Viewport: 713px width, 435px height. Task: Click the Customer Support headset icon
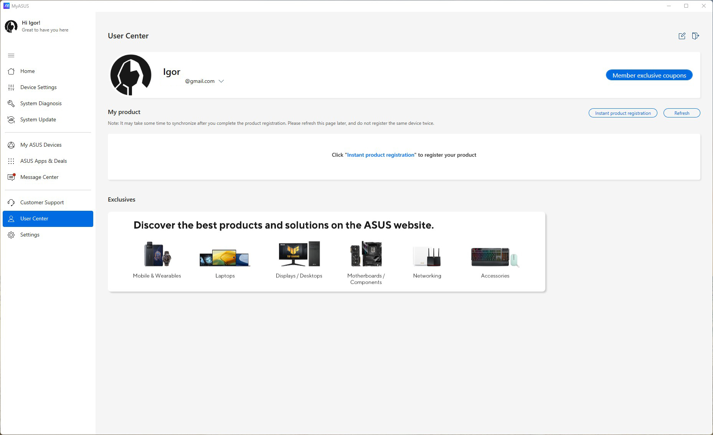click(x=11, y=202)
